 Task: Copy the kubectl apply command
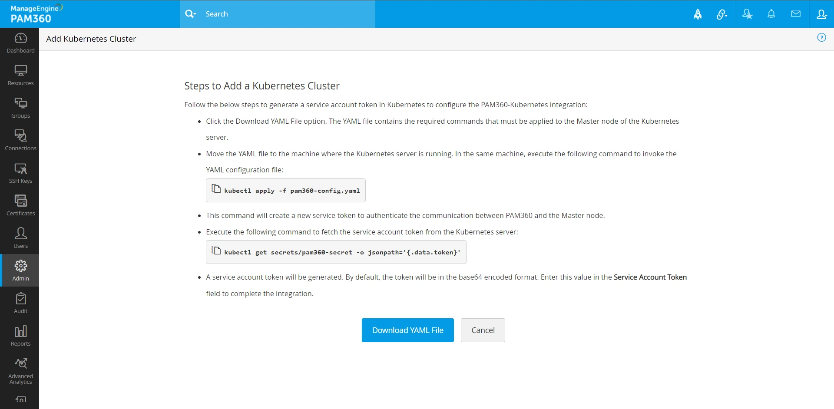(216, 189)
